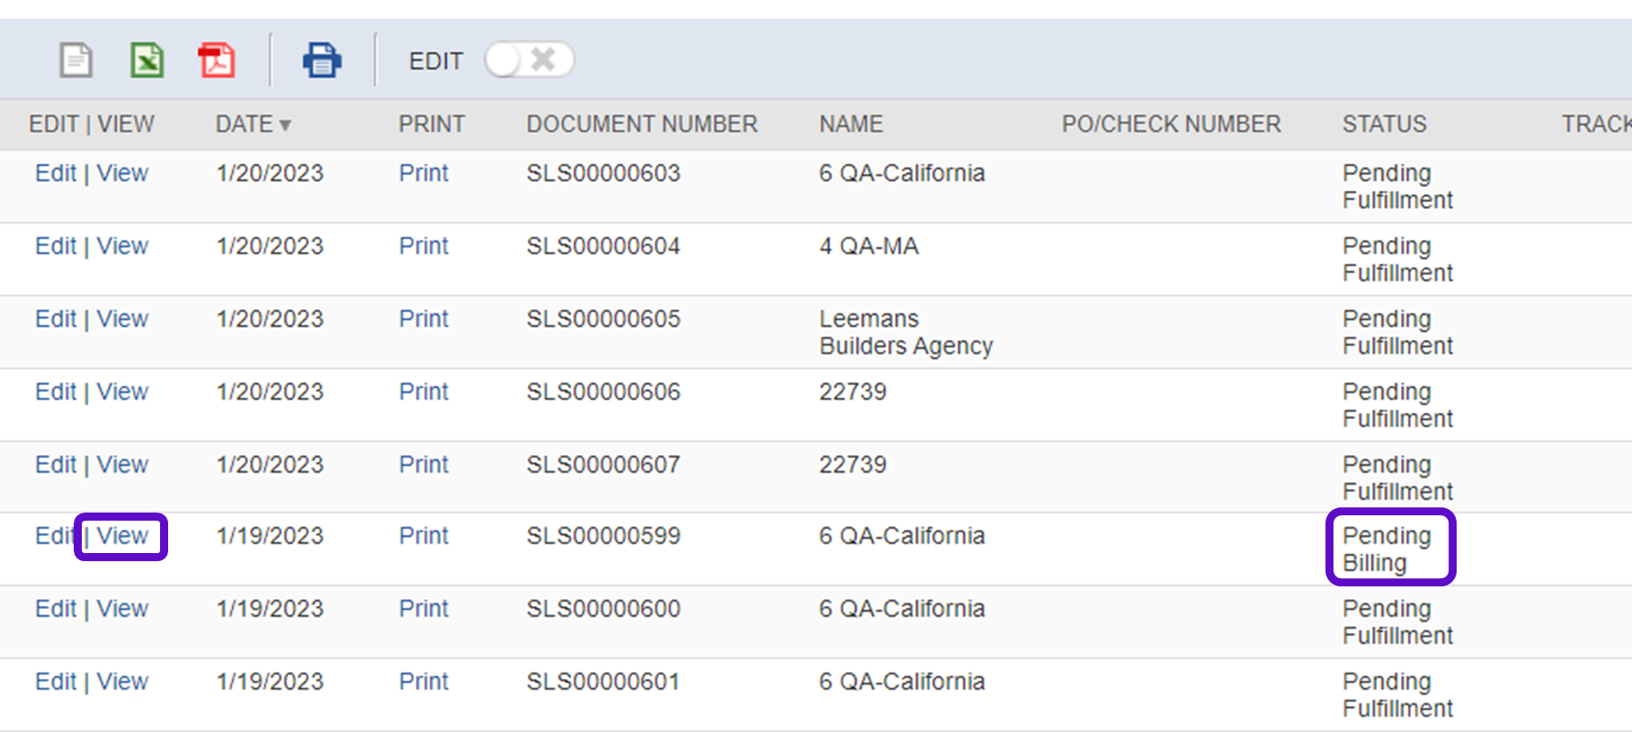Click the DOCUMENT NUMBER column header
1632x732 pixels.
click(641, 124)
